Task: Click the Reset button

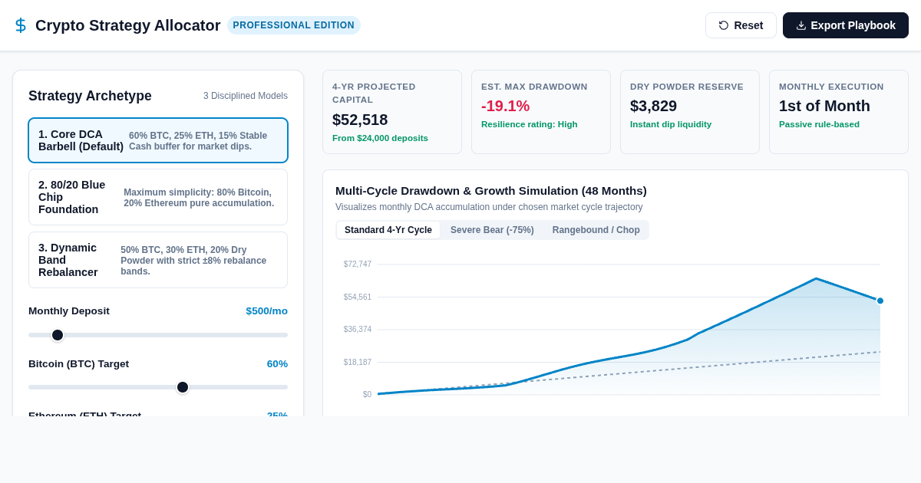Action: coord(741,25)
